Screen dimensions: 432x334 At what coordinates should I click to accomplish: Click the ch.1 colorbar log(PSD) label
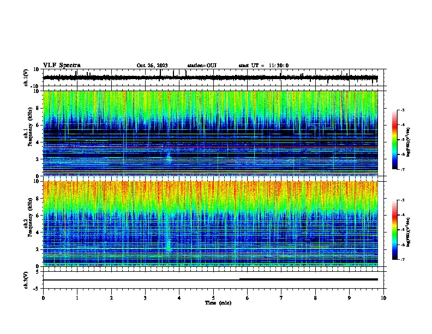[409, 142]
